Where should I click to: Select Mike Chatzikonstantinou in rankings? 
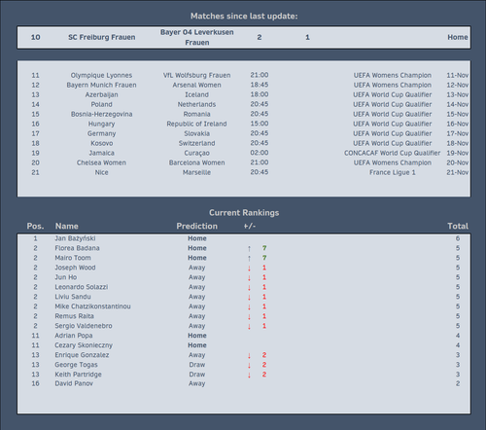[x=92, y=306]
